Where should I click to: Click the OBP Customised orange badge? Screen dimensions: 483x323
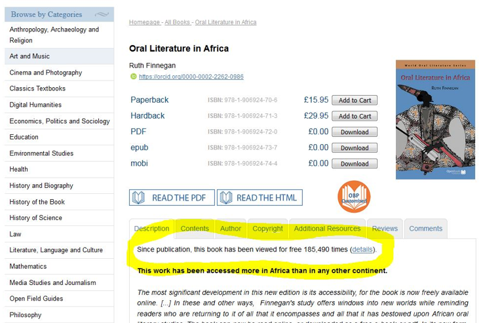click(354, 197)
